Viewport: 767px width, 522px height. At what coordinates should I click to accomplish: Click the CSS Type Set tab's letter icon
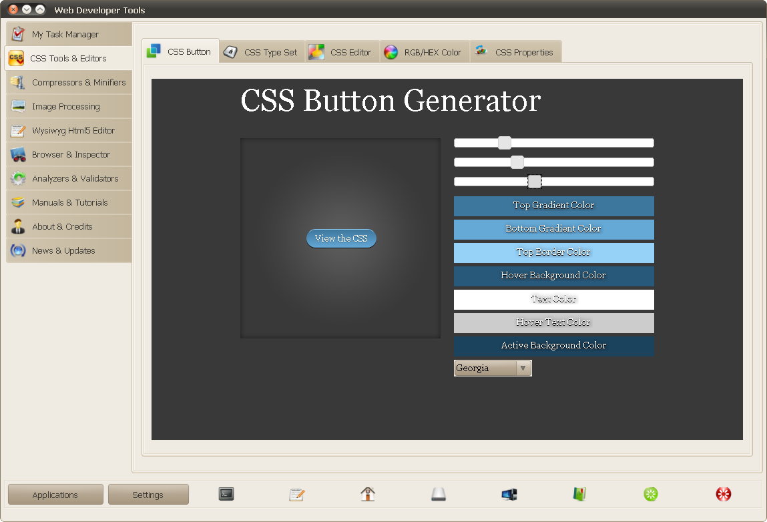coord(230,52)
